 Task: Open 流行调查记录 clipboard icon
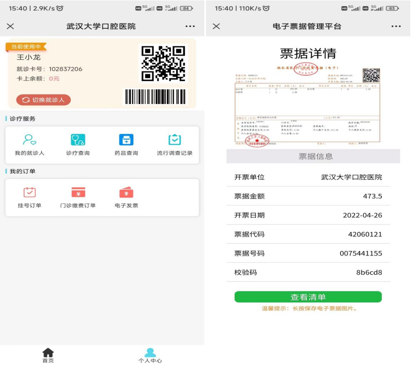click(x=175, y=140)
